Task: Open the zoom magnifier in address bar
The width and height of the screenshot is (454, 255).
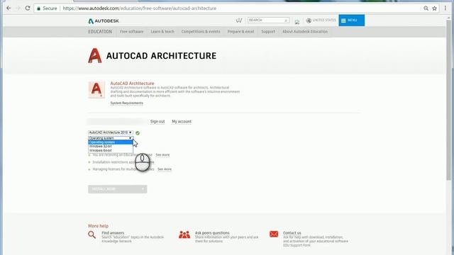Action: click(x=426, y=8)
